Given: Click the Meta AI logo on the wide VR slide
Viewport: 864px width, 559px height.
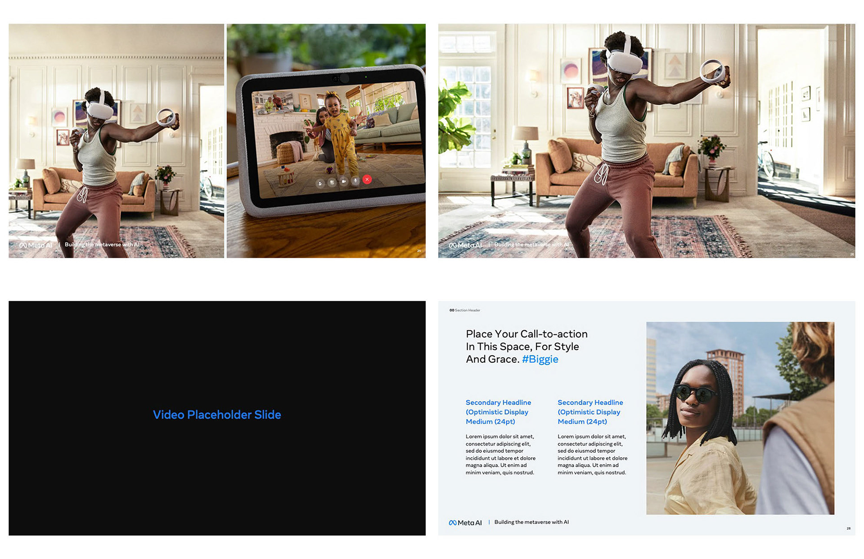Looking at the screenshot, I should [465, 245].
